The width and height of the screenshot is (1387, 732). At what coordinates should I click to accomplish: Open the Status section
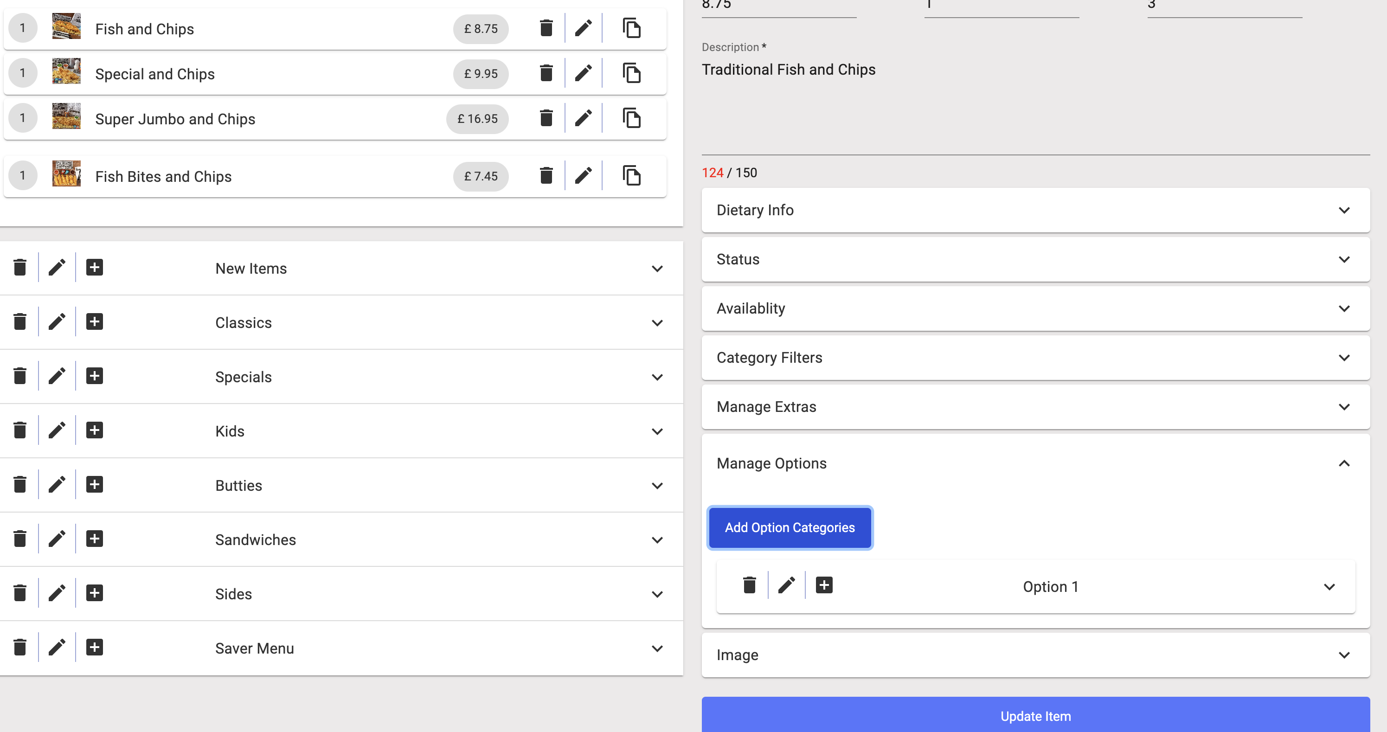coord(1035,259)
